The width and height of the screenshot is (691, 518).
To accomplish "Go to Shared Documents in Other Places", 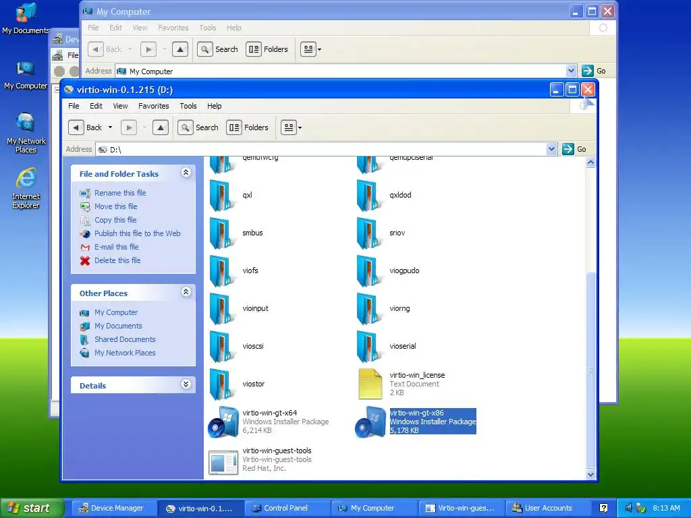I will 125,340.
